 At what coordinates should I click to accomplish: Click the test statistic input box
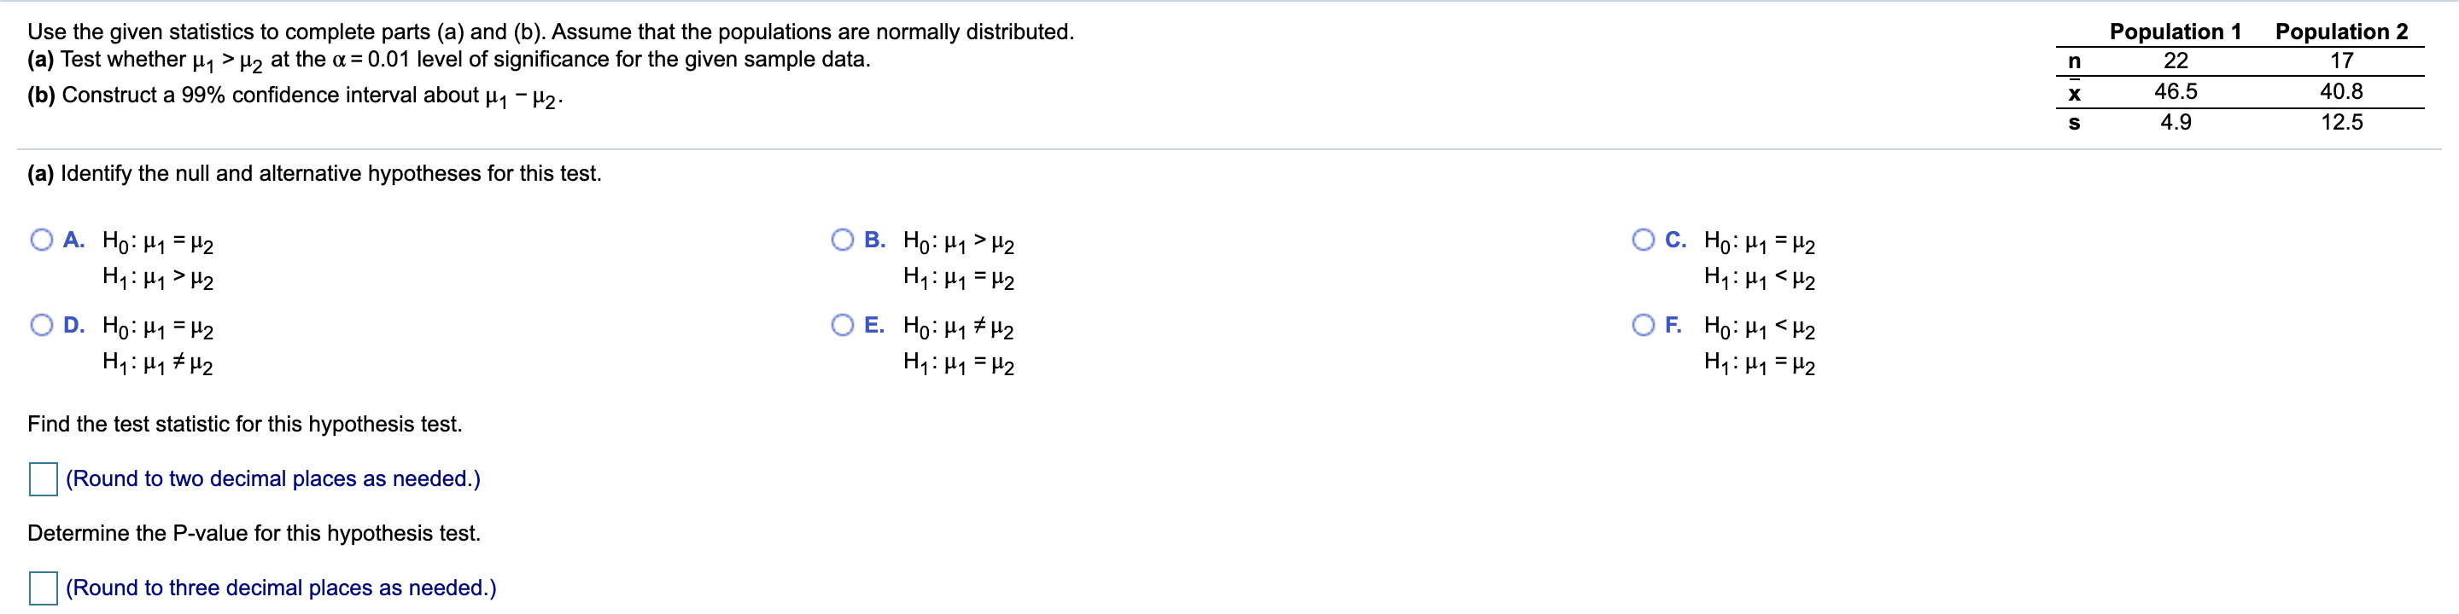pyautogui.click(x=42, y=479)
